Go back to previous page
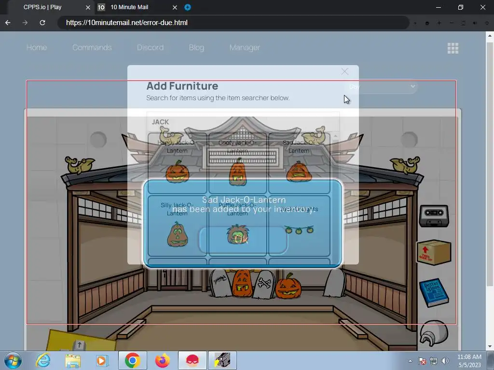 pyautogui.click(x=8, y=23)
